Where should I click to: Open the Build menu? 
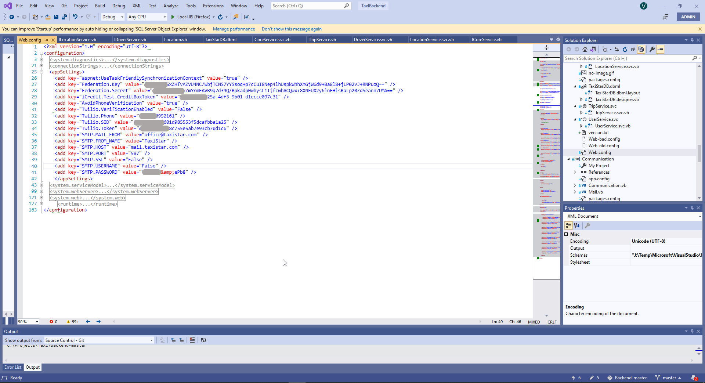pyautogui.click(x=100, y=6)
